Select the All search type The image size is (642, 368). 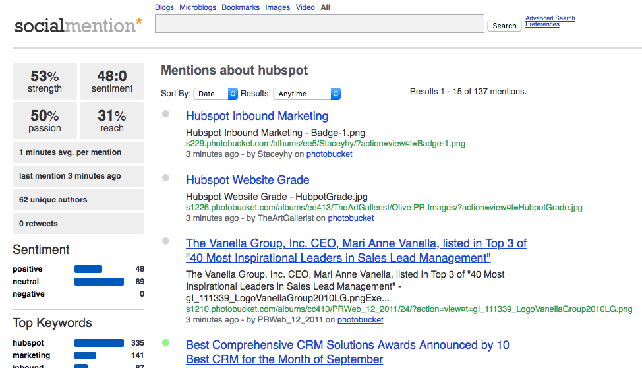[x=326, y=7]
